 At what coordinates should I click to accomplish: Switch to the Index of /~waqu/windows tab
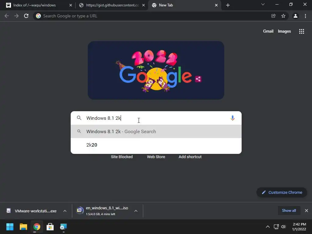[37, 5]
